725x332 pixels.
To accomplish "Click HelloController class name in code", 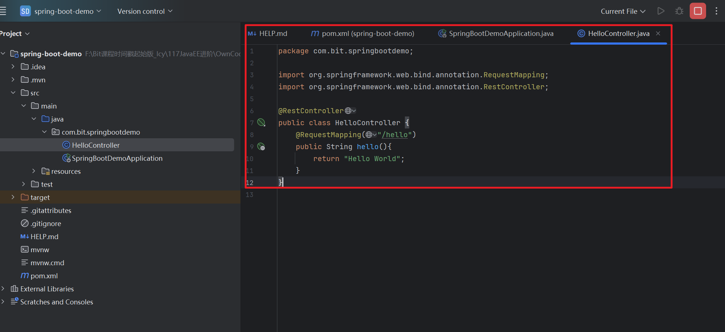I will pos(367,123).
